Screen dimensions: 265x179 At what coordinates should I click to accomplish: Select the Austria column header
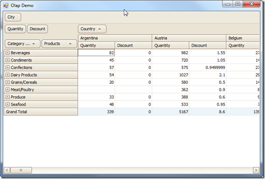[189, 38]
